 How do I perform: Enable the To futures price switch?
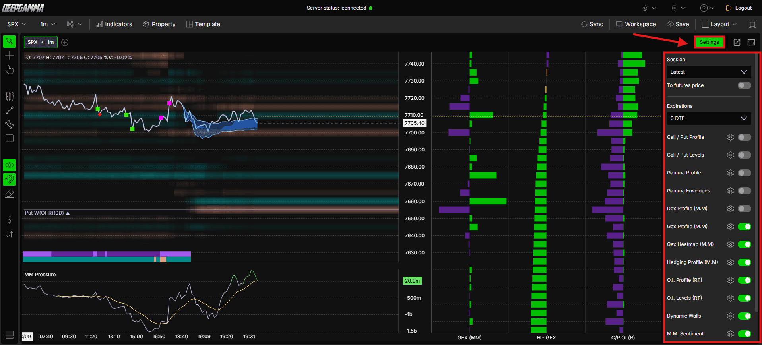[x=744, y=85]
